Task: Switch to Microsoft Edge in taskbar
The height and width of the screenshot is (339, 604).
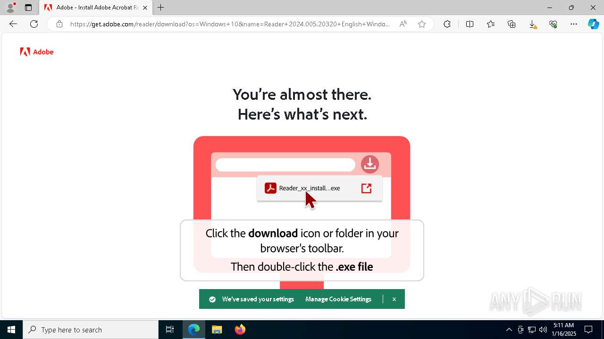Action: (194, 330)
